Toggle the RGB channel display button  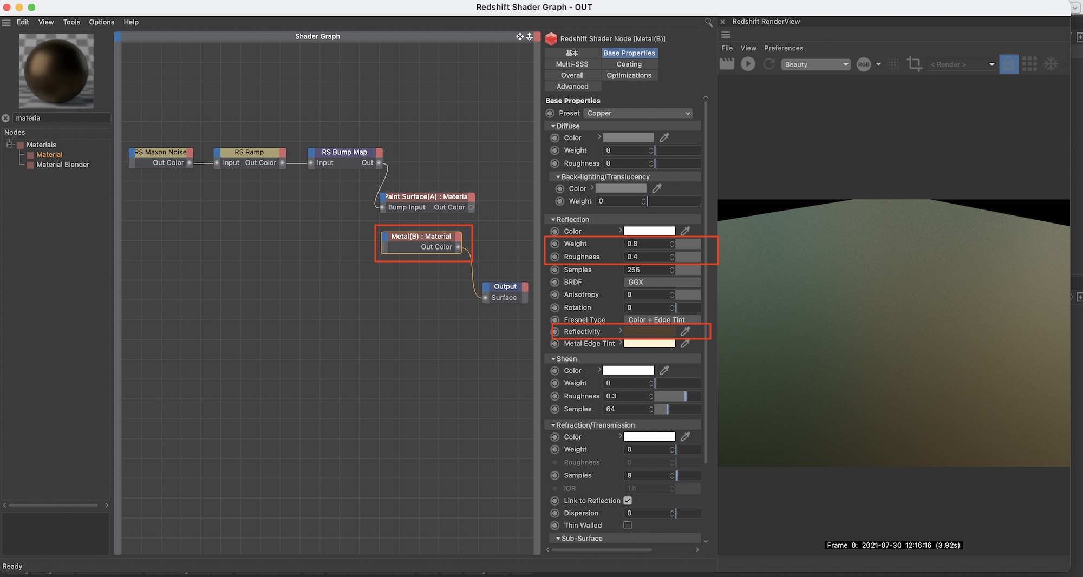(x=864, y=64)
